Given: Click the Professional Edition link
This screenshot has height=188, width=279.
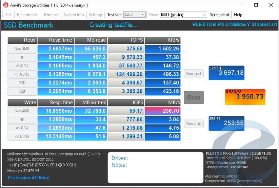Looking at the screenshot, I should coord(29,178).
